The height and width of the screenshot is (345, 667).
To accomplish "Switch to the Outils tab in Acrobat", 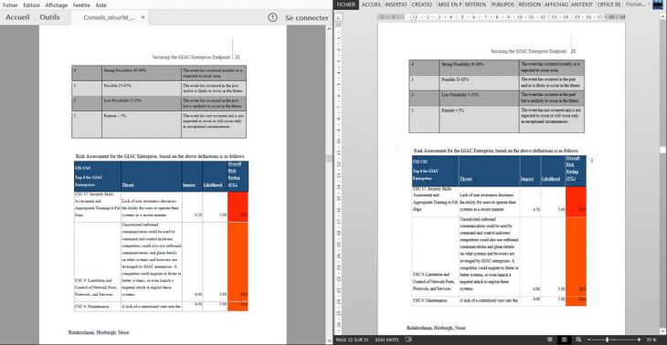I will [49, 17].
